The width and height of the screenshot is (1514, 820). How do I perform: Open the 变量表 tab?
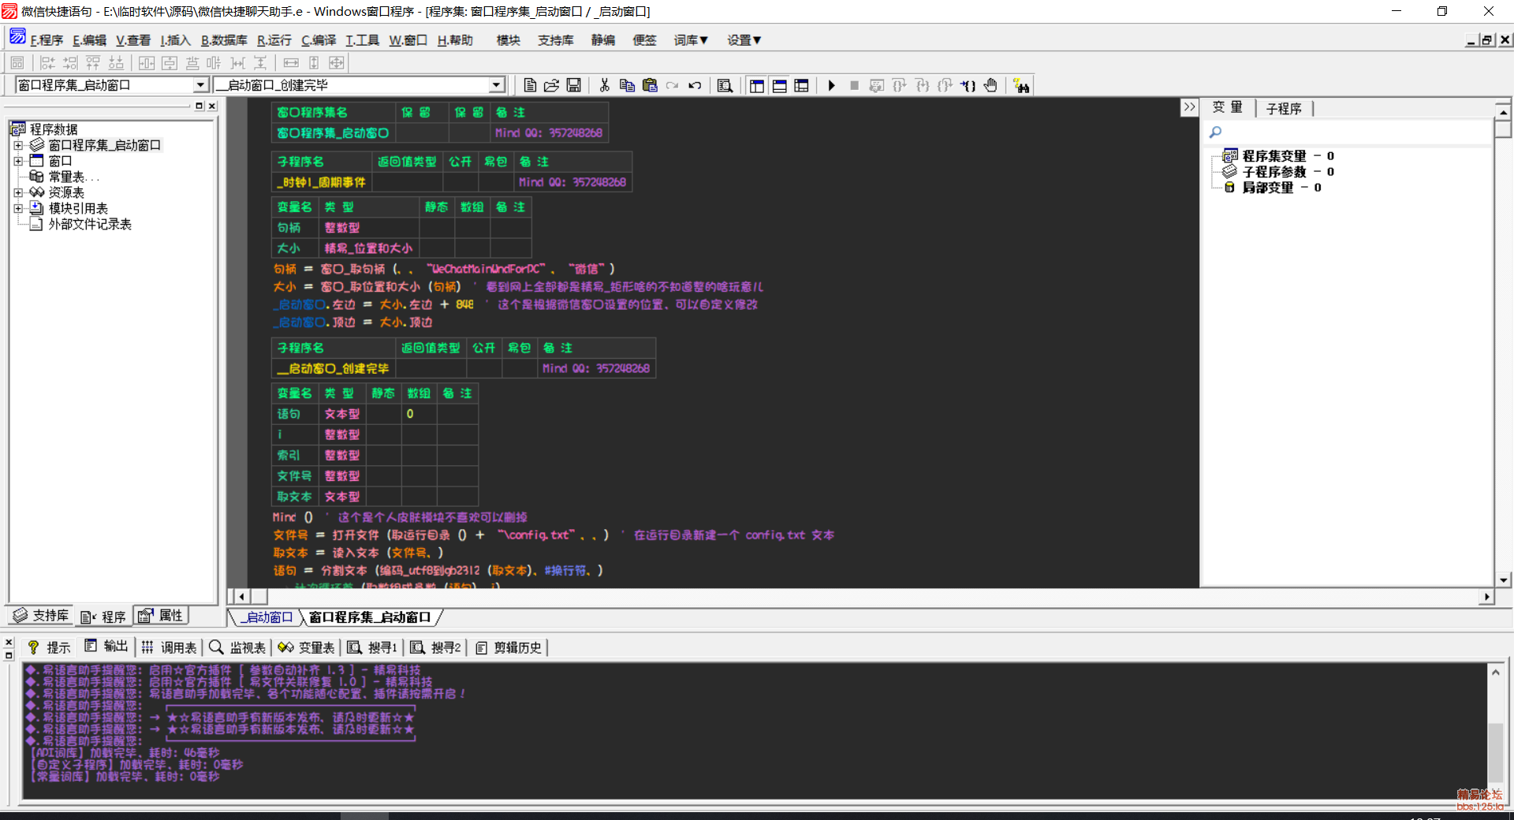point(306,647)
